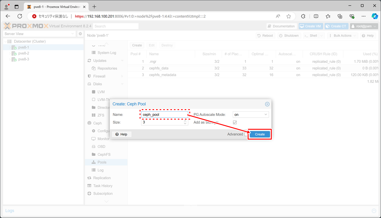Open browser extensions puzzle icon
Viewport: 381px width, 218px height.
click(x=303, y=16)
